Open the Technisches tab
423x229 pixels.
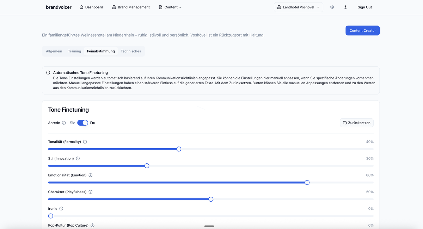click(x=131, y=51)
